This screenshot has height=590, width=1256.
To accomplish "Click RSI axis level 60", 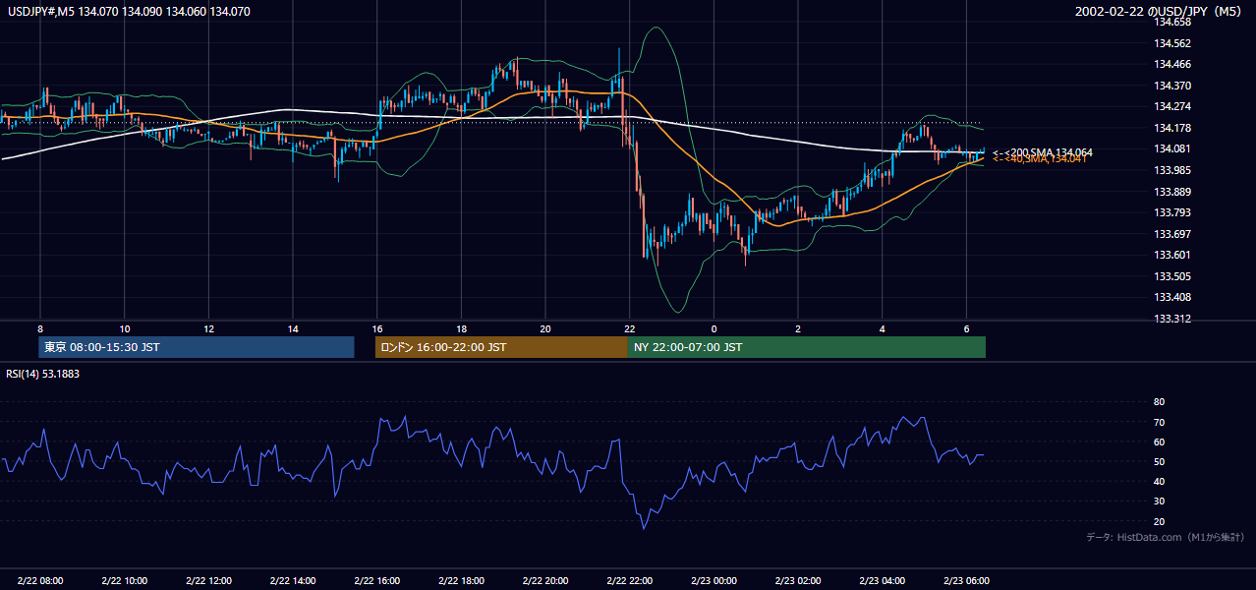I will coord(1159,442).
